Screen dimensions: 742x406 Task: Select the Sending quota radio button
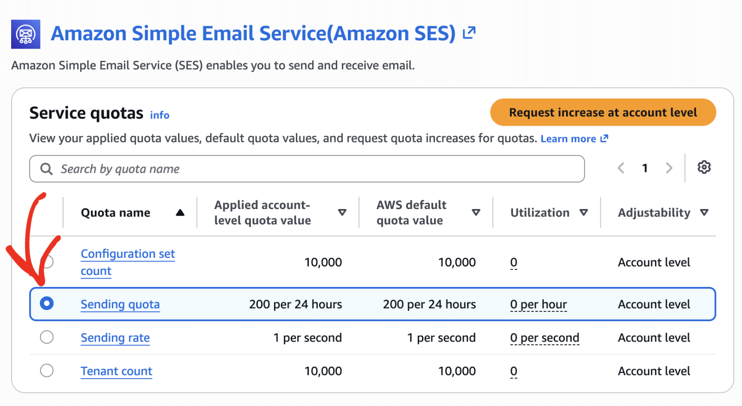(x=47, y=304)
